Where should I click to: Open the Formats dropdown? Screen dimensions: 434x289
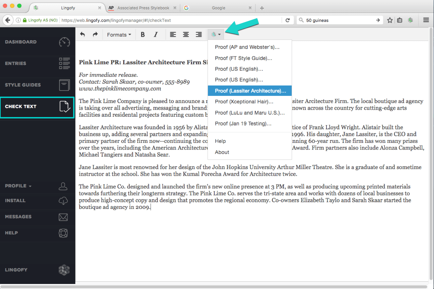(119, 34)
